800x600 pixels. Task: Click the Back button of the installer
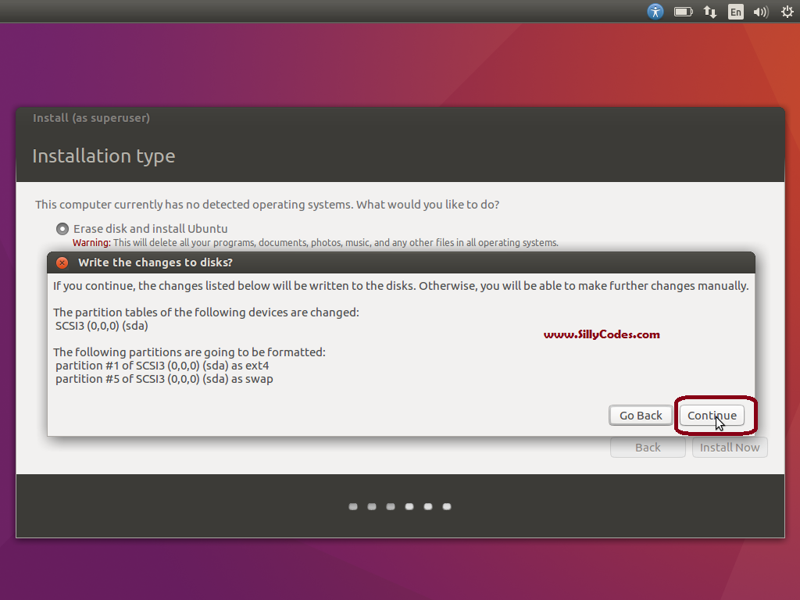(648, 448)
